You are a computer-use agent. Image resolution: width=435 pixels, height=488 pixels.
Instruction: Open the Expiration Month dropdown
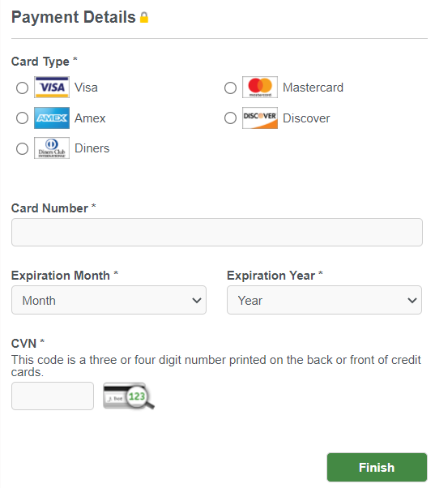pos(109,300)
